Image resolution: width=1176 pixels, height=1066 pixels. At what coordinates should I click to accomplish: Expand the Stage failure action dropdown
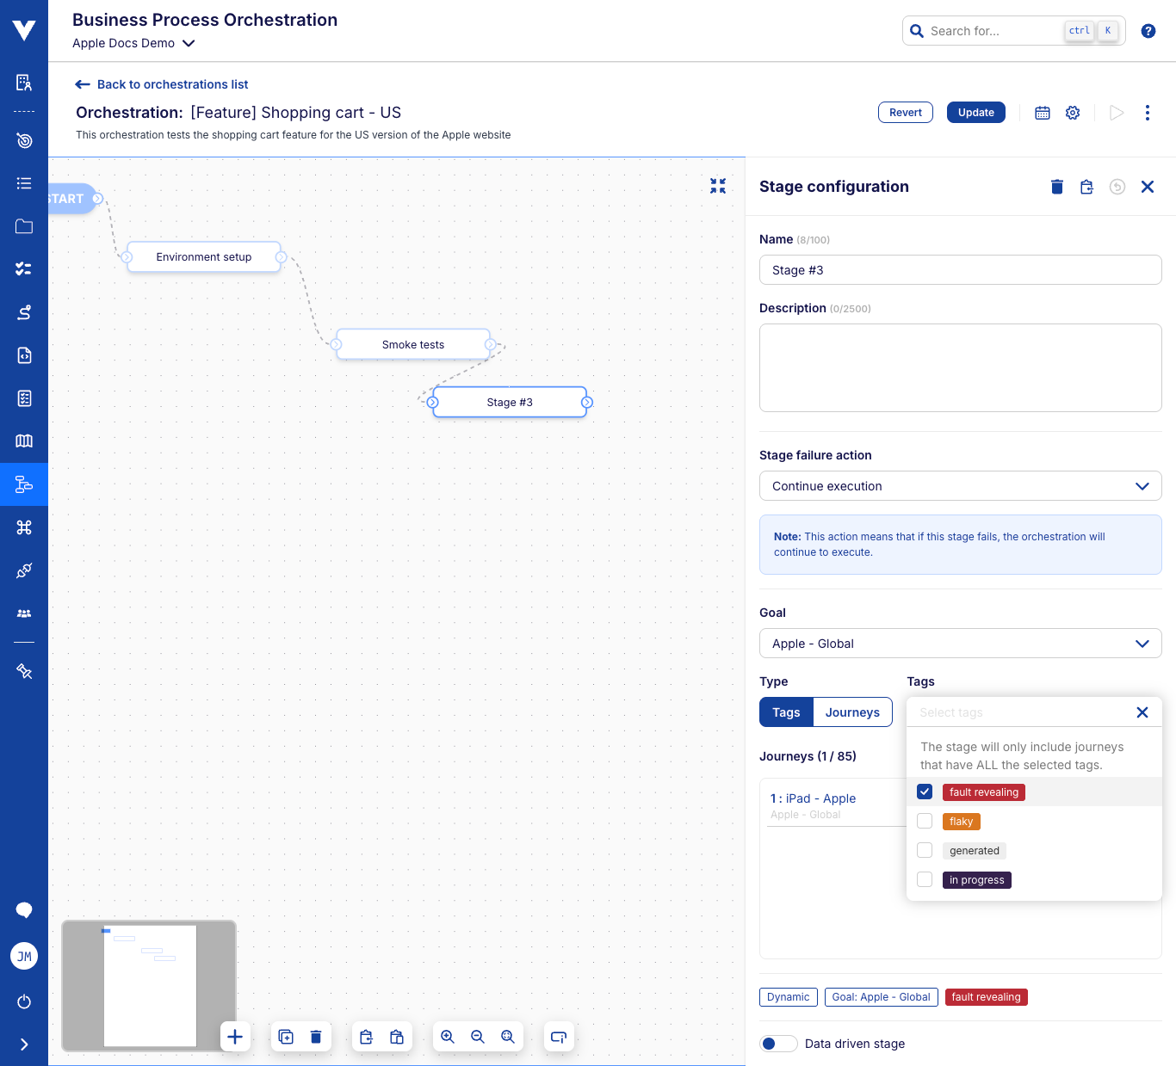(960, 486)
